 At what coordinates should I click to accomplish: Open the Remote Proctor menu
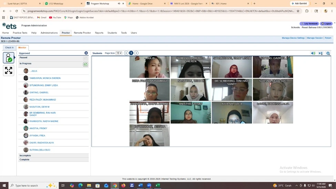pyautogui.click(x=82, y=33)
